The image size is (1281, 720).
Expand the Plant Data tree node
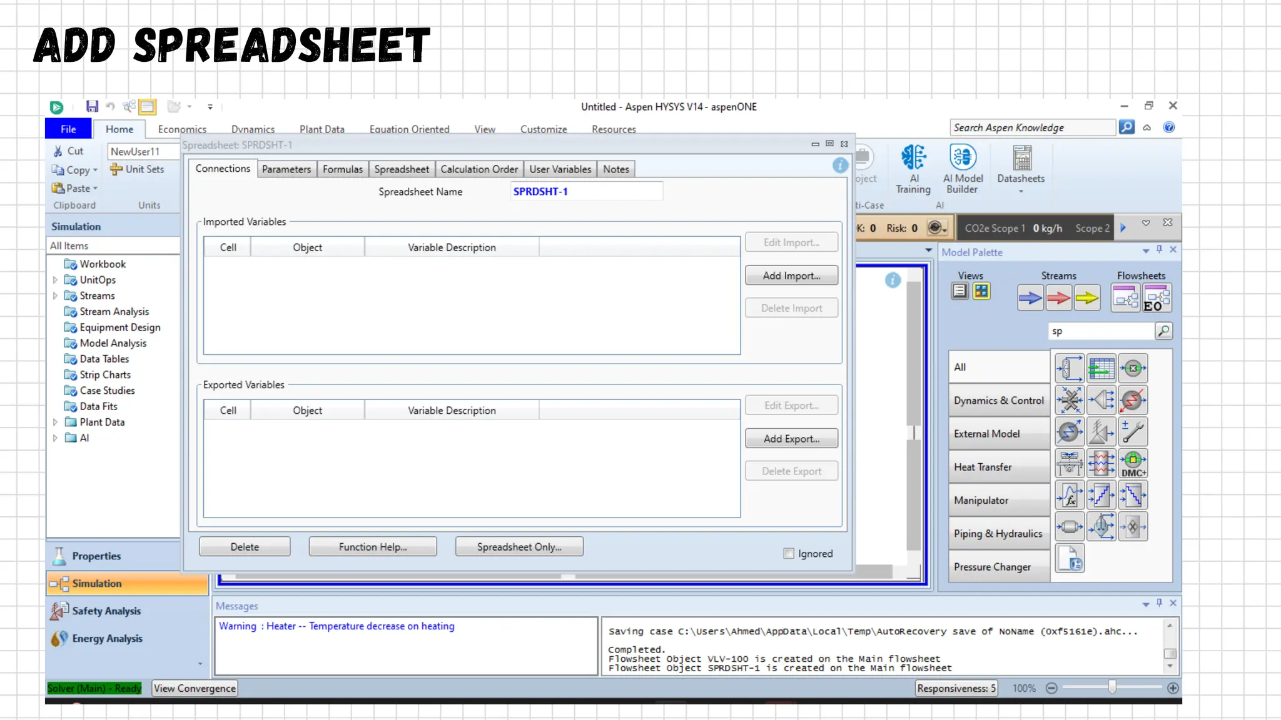coord(55,422)
